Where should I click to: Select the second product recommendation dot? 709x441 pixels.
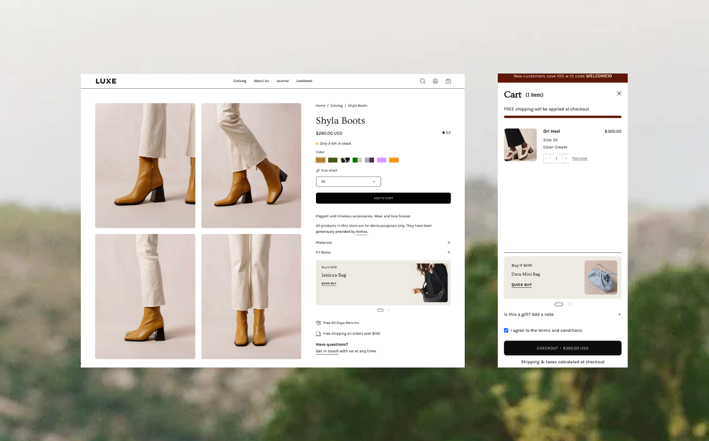click(x=388, y=311)
